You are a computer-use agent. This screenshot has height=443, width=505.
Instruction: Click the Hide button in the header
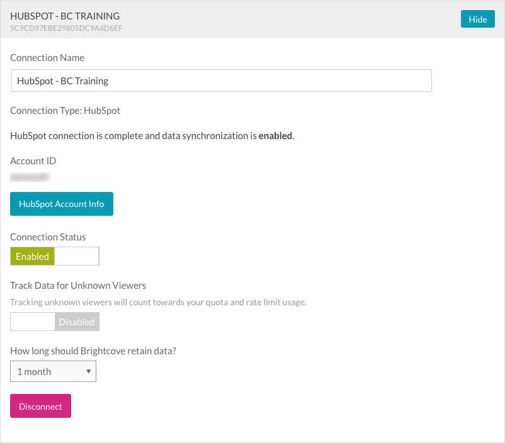click(477, 20)
